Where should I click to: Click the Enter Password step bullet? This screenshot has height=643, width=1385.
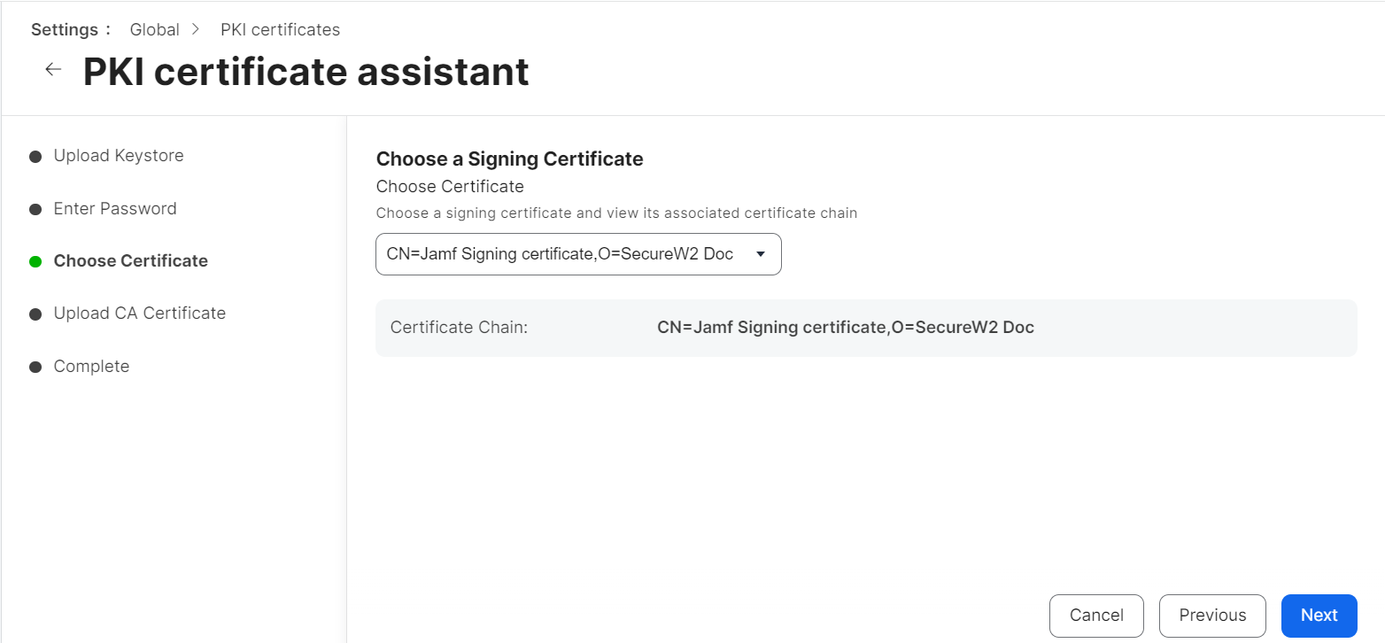(35, 210)
